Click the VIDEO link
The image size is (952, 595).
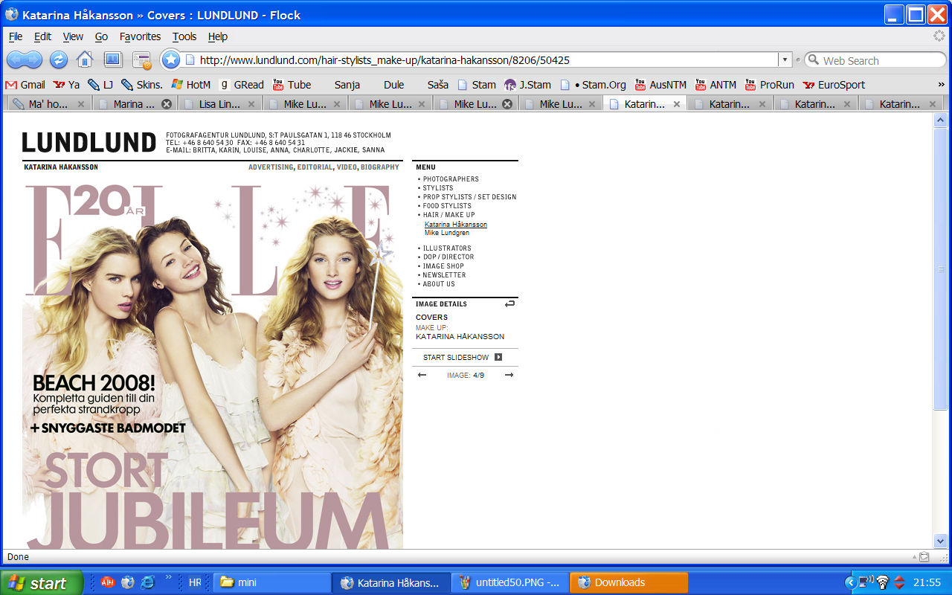click(347, 167)
